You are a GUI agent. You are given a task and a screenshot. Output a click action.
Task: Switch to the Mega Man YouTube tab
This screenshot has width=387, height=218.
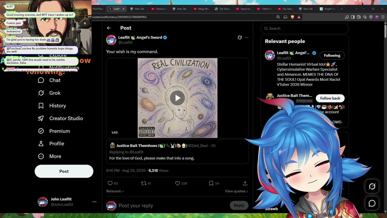point(201,9)
